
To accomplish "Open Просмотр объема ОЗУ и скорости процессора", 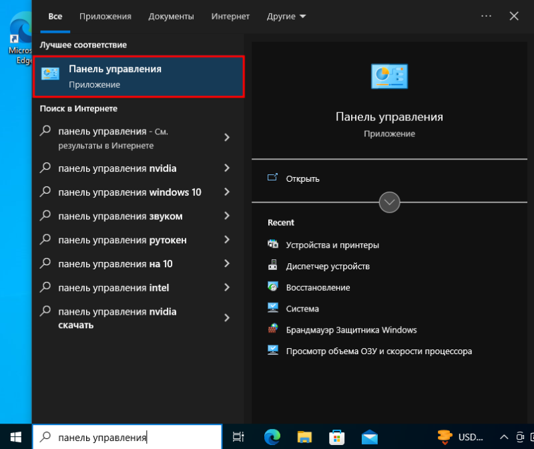I will [378, 351].
